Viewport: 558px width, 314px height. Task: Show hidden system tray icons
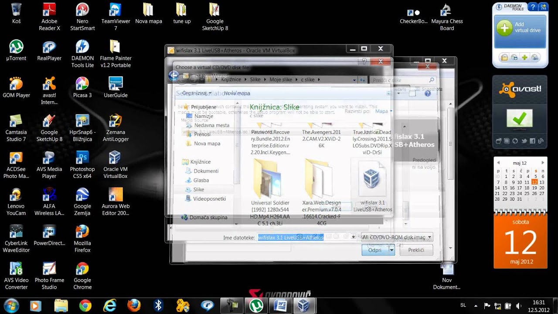[x=476, y=306]
